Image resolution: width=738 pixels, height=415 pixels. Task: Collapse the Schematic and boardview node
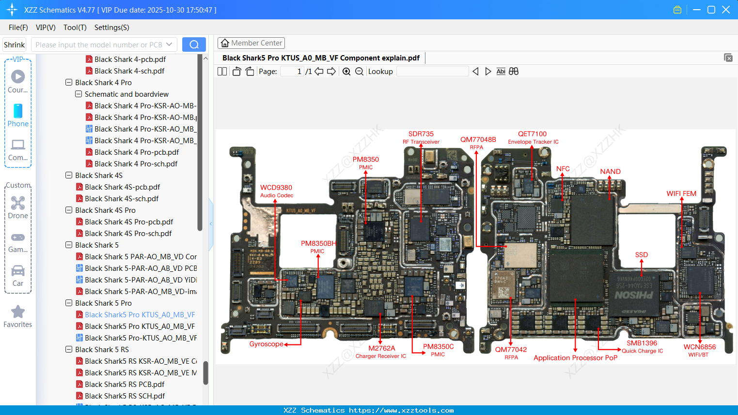tap(78, 94)
